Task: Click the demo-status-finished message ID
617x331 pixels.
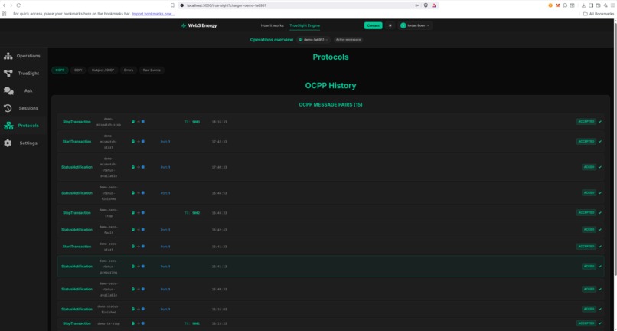Action: [x=109, y=309]
